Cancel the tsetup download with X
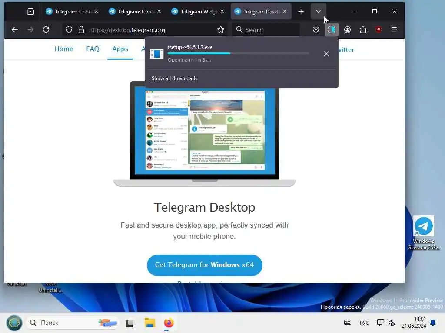The height and width of the screenshot is (333, 445). click(x=326, y=54)
